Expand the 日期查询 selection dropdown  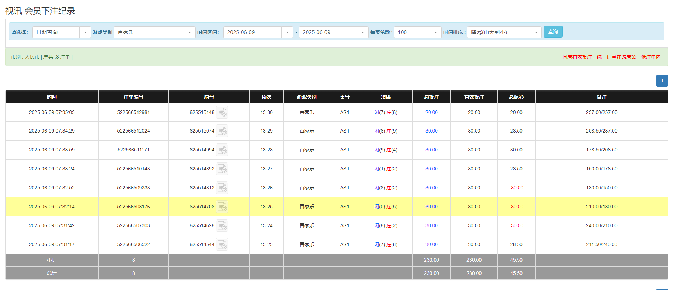(85, 32)
